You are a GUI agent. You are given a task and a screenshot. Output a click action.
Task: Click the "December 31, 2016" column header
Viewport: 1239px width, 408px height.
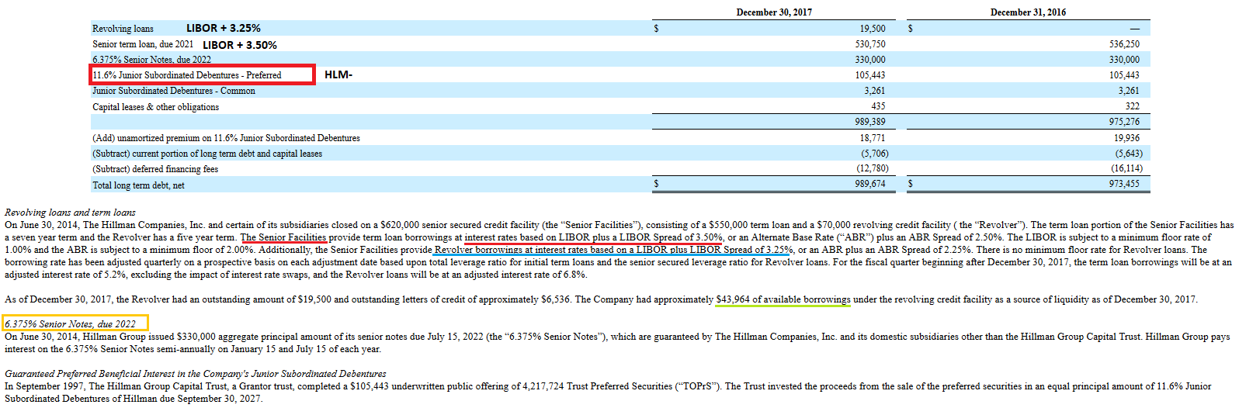(1028, 12)
